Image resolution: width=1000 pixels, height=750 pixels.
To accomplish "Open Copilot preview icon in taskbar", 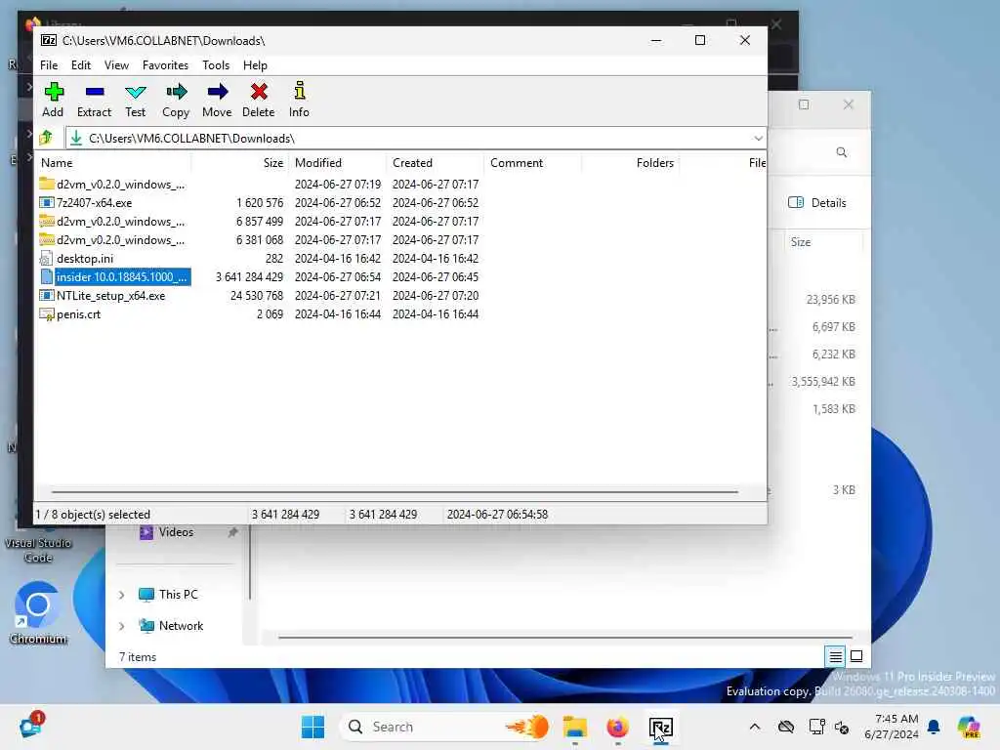I will 970,727.
